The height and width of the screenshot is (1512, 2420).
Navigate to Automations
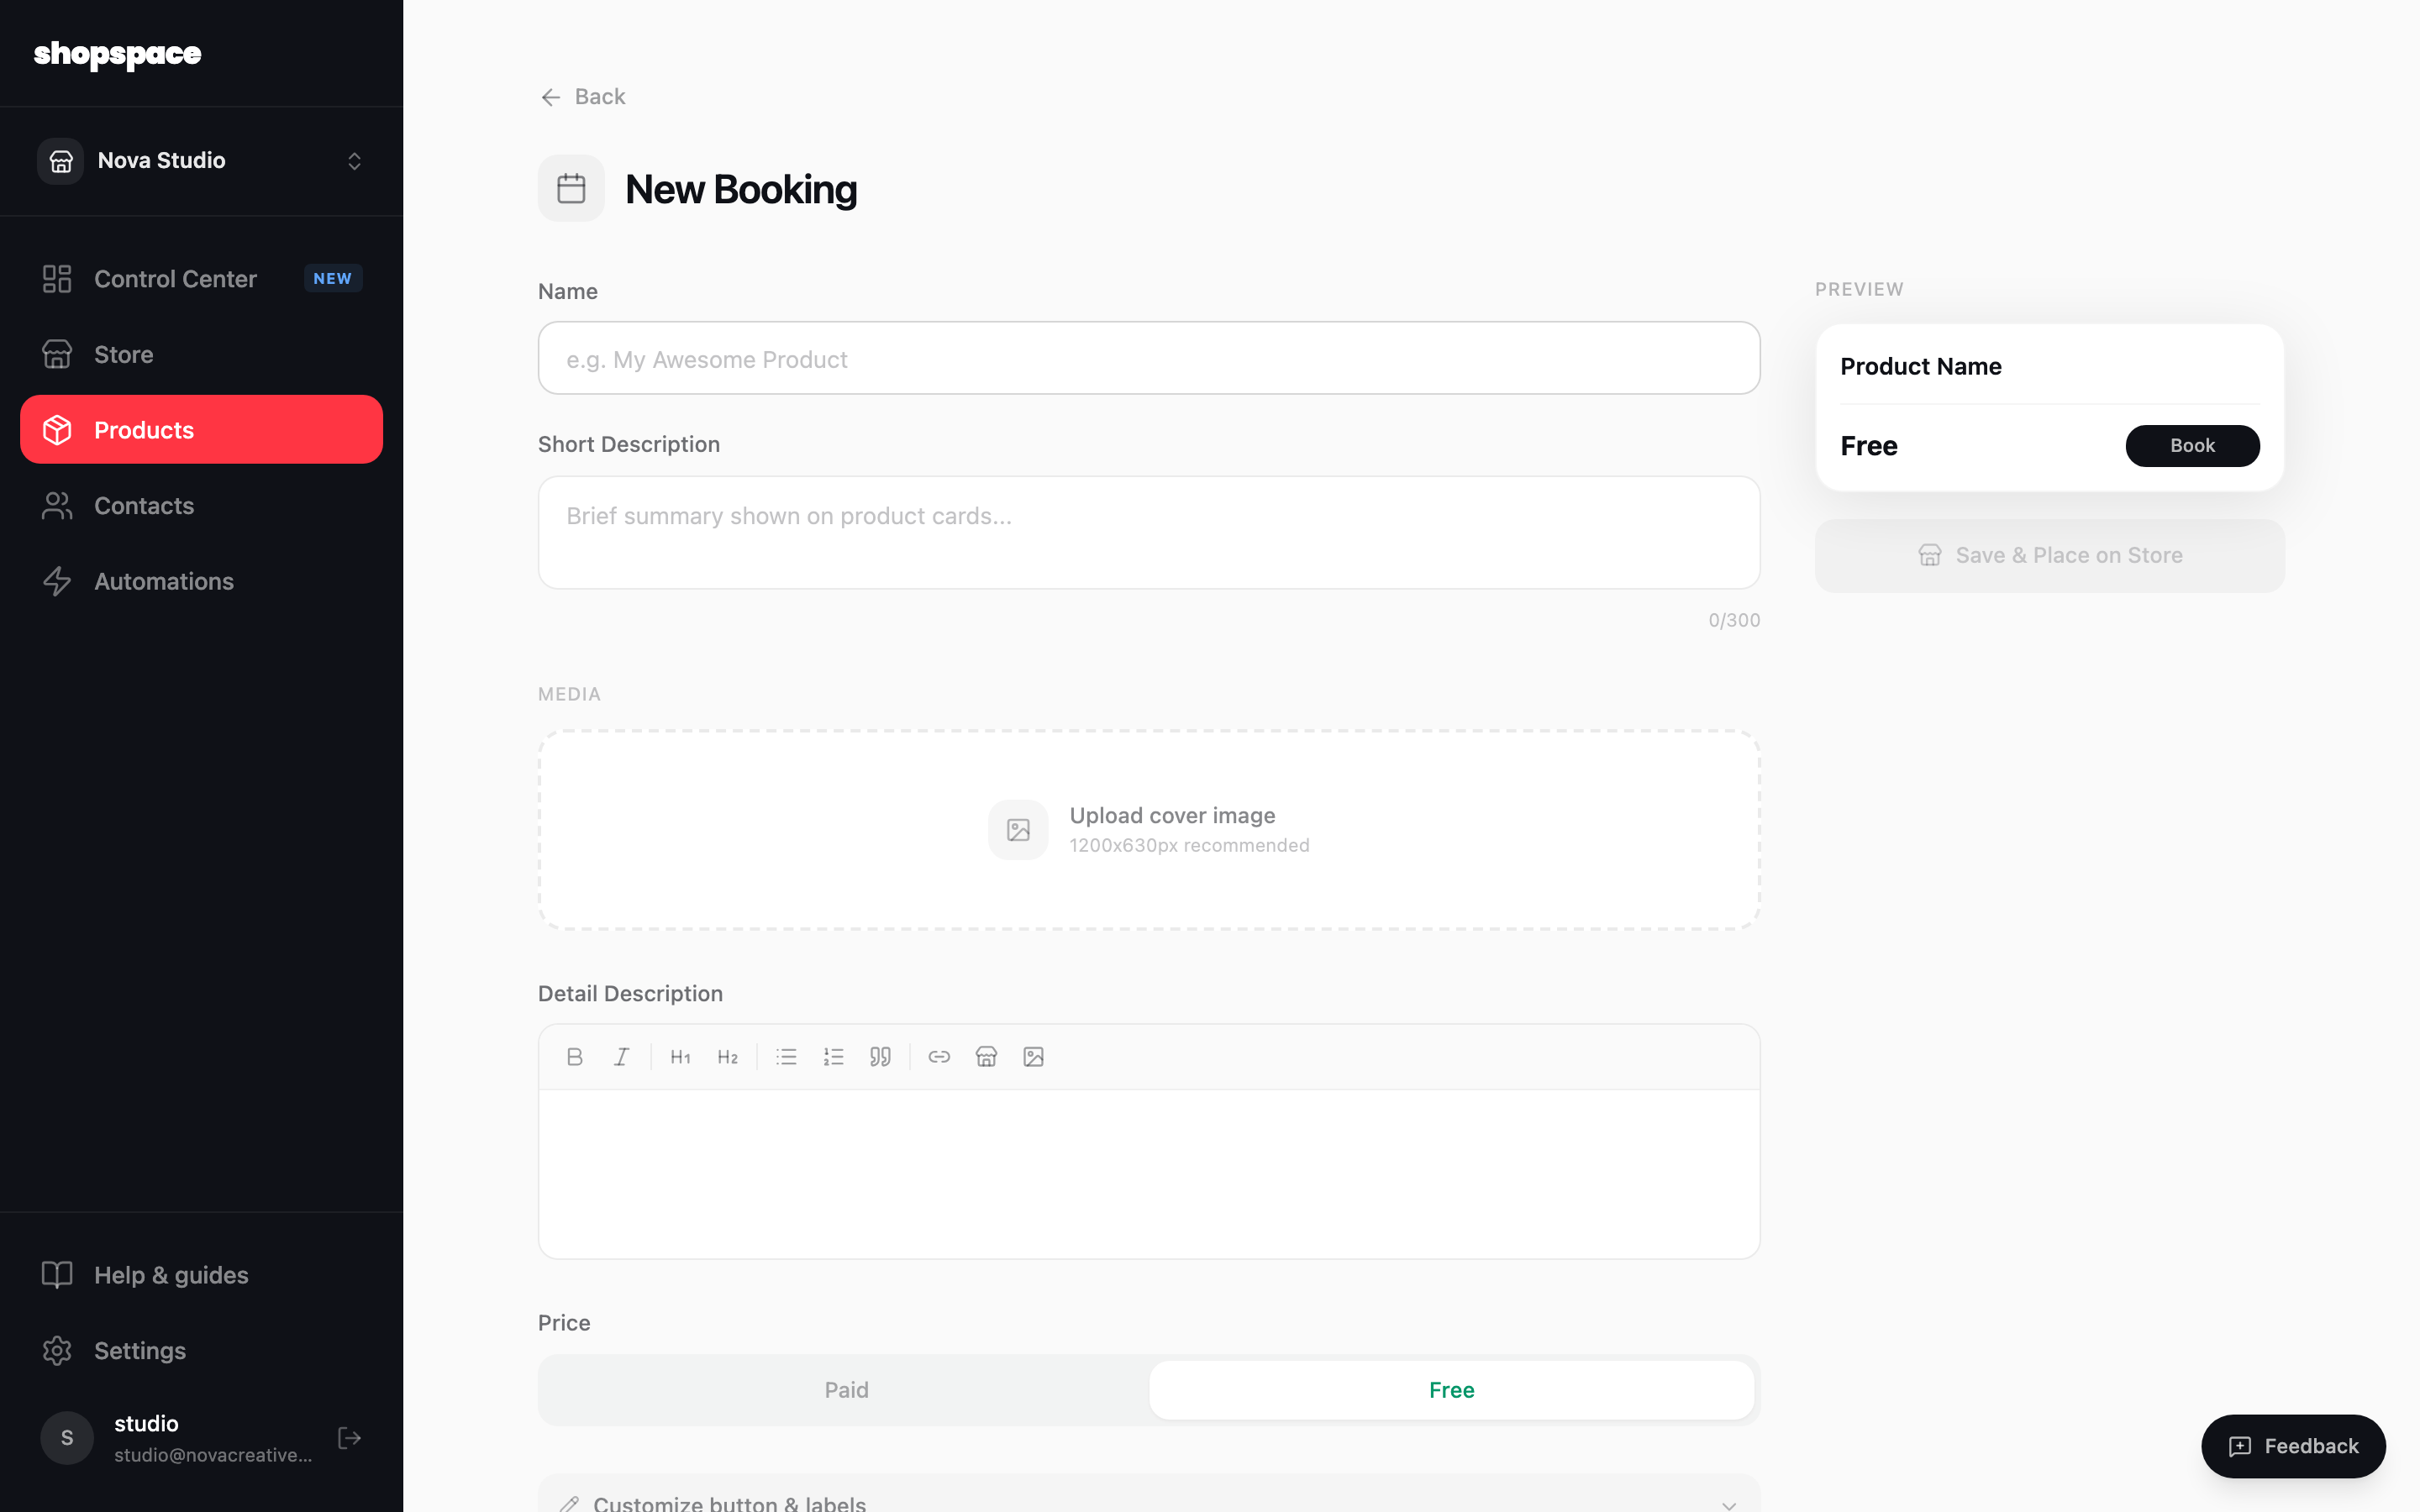point(201,581)
